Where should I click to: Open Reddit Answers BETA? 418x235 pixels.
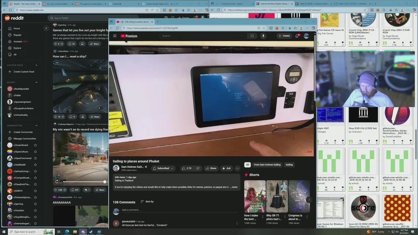pyautogui.click(x=18, y=41)
